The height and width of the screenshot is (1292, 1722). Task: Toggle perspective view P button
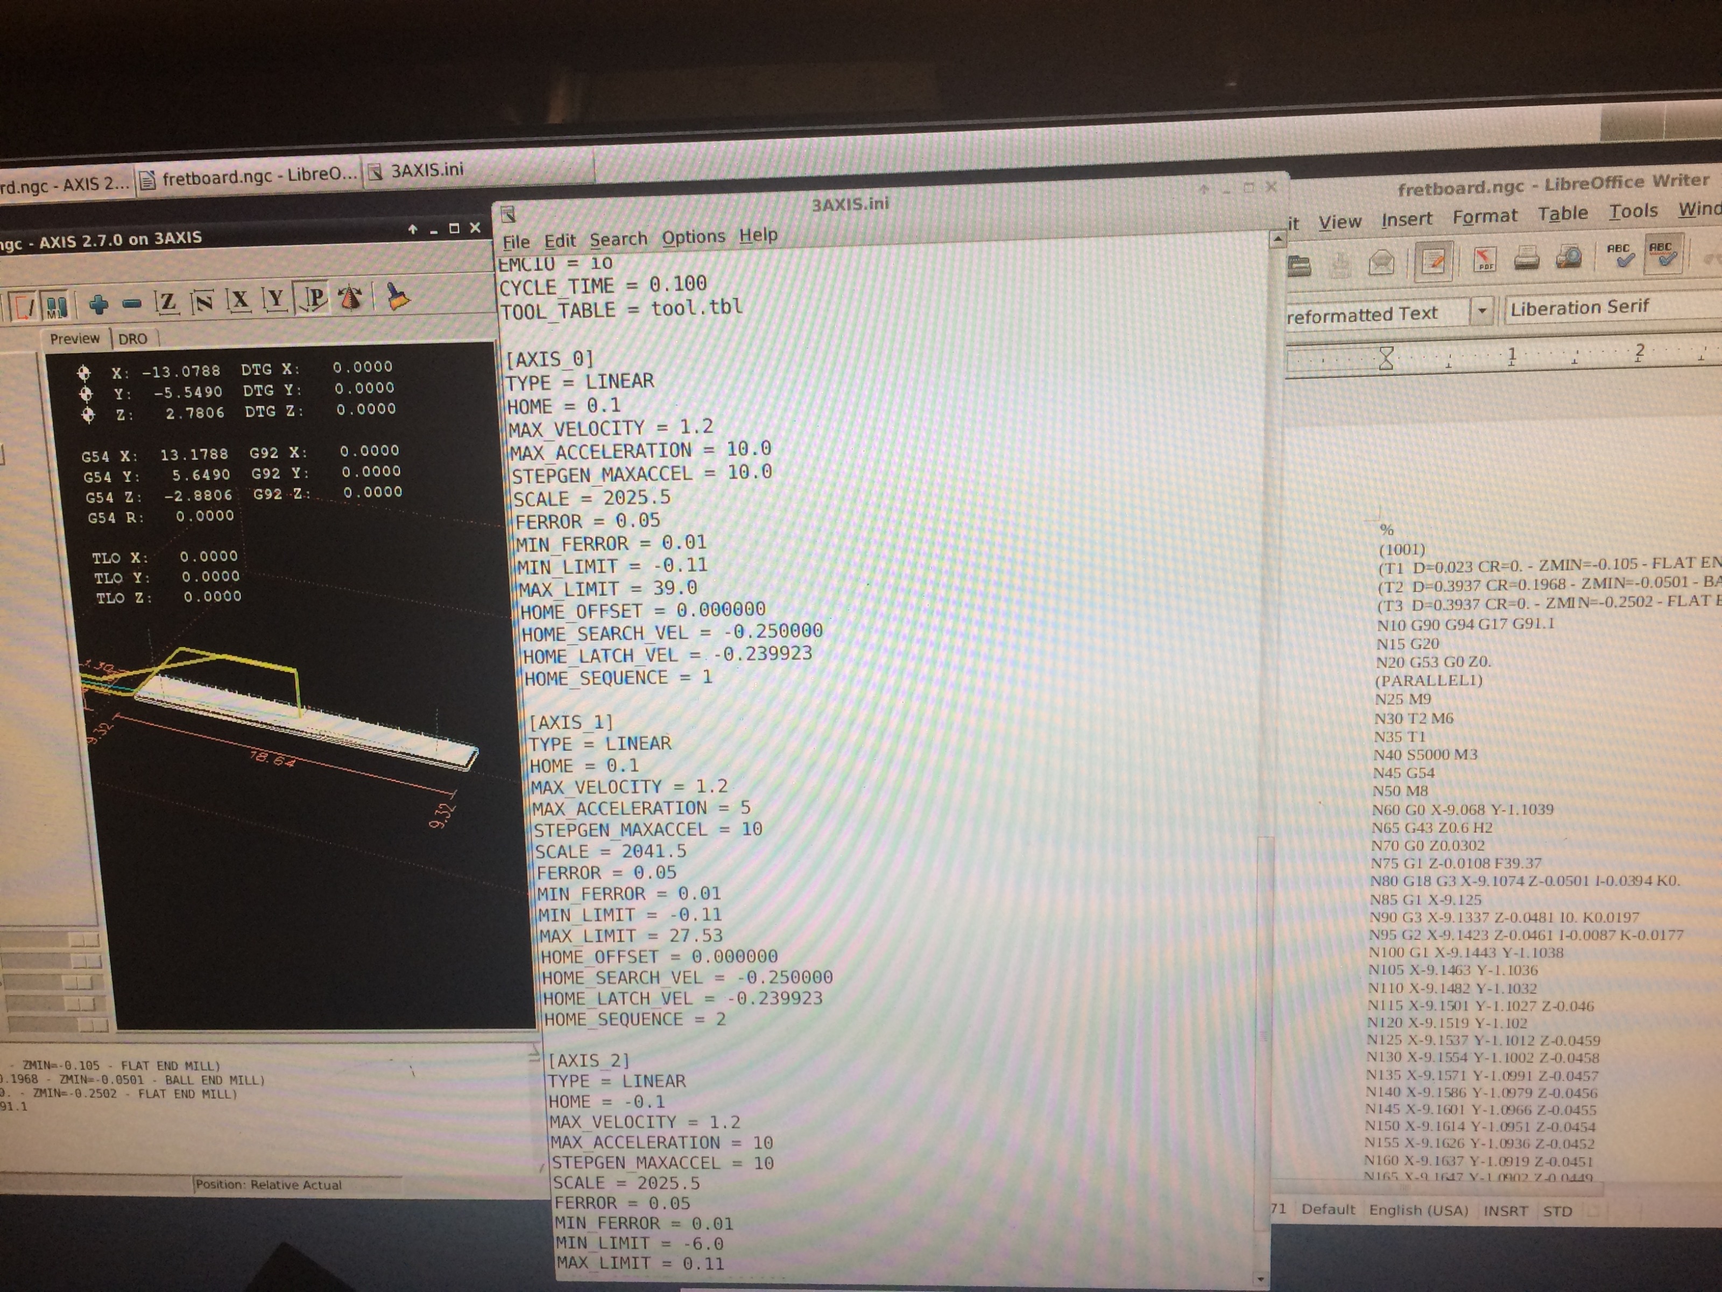point(314,299)
